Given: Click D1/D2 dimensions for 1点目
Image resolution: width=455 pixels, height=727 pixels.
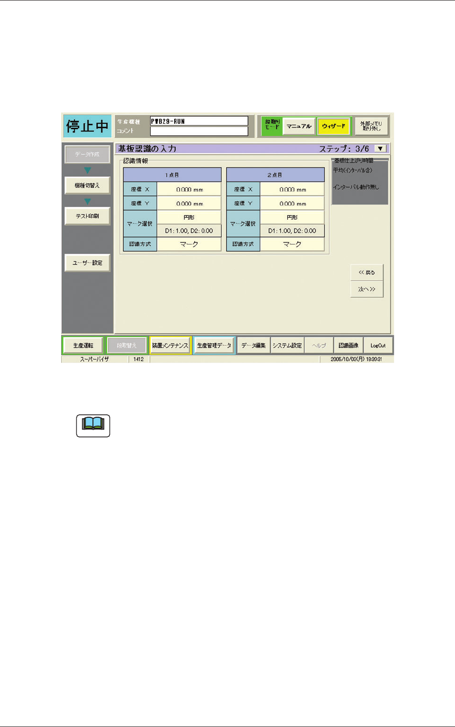Looking at the screenshot, I should pos(189,230).
